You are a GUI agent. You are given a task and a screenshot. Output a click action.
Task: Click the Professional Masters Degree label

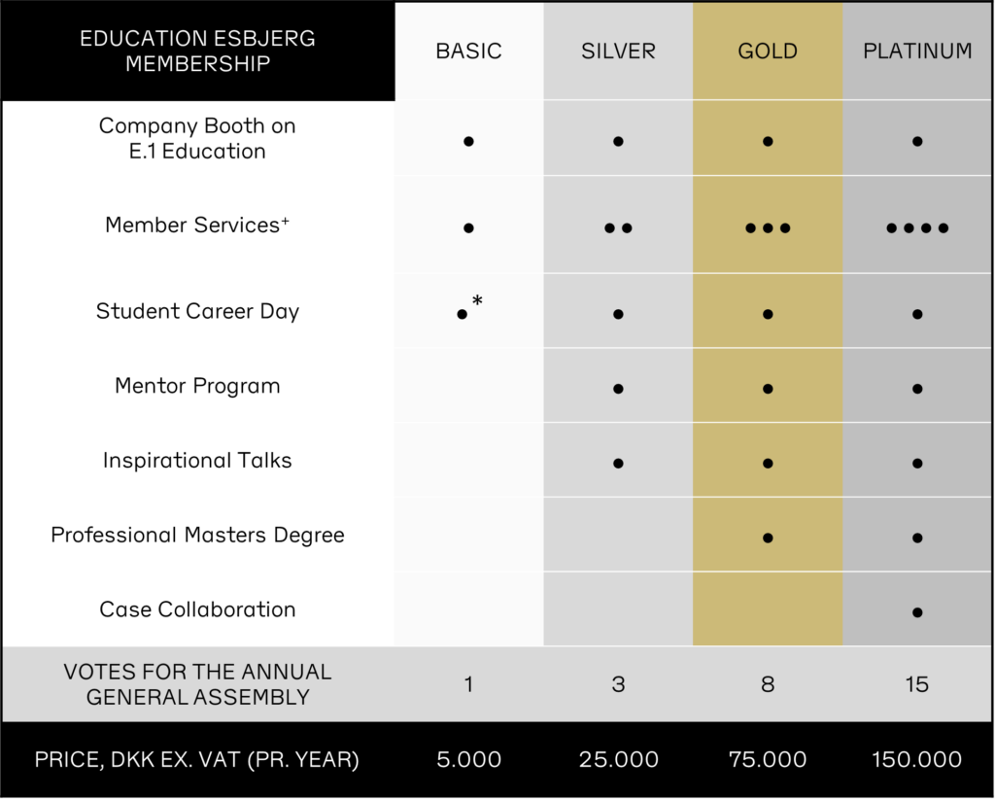(x=197, y=535)
